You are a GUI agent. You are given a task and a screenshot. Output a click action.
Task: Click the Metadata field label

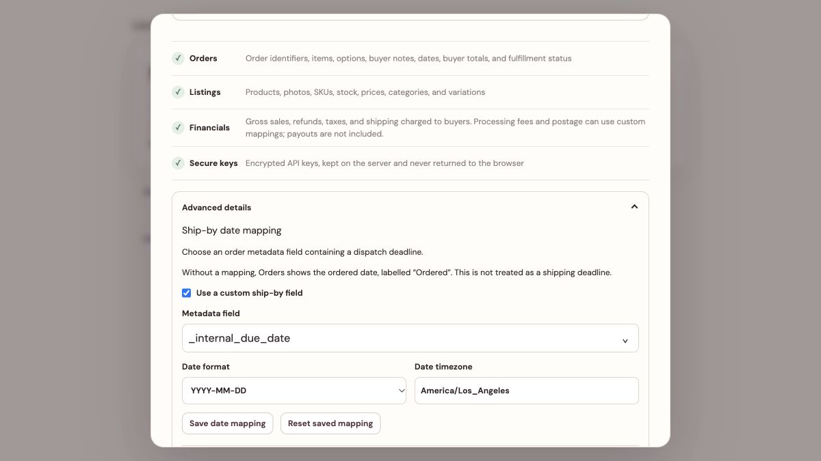(x=211, y=313)
